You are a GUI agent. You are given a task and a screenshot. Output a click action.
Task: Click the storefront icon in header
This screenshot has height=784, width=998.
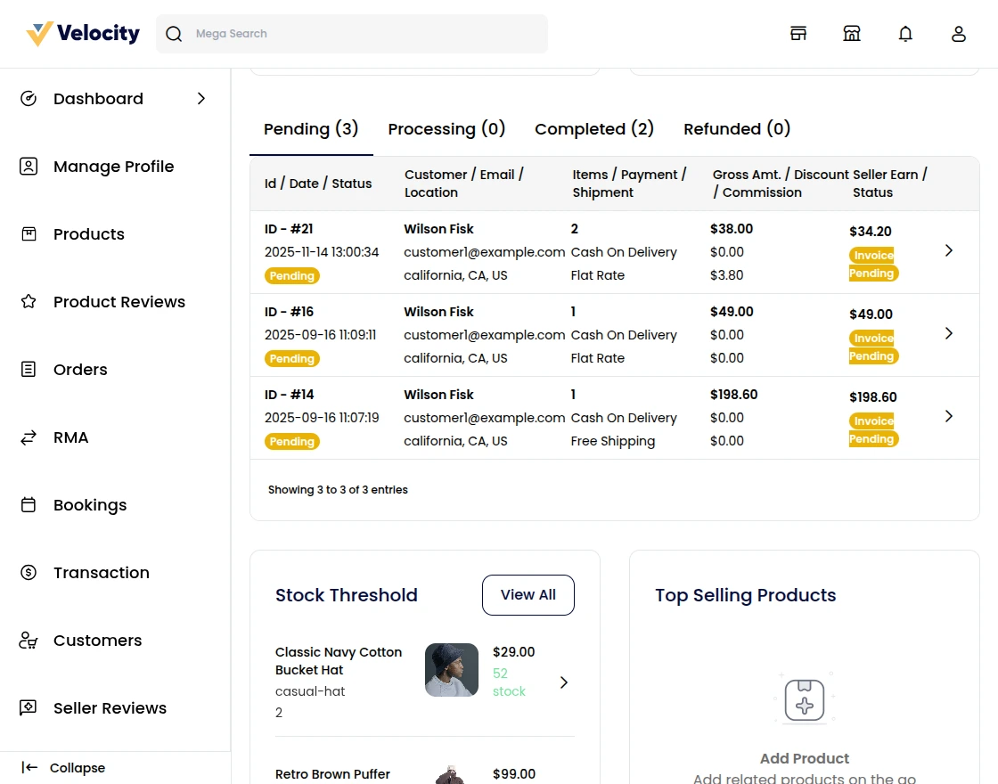click(852, 34)
